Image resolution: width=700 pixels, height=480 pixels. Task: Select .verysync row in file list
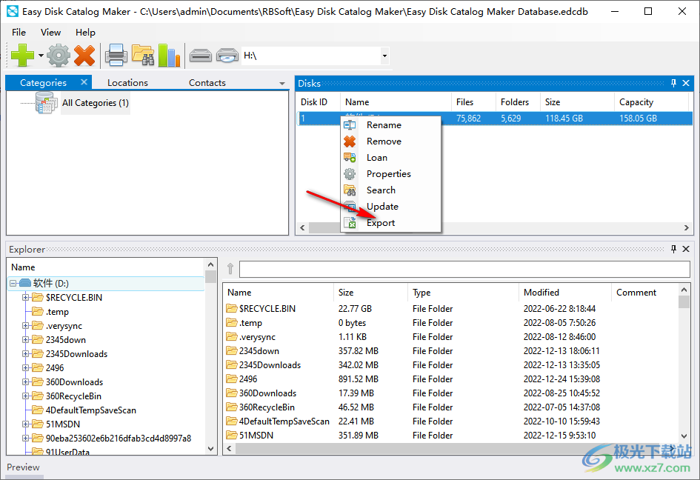pyautogui.click(x=451, y=337)
